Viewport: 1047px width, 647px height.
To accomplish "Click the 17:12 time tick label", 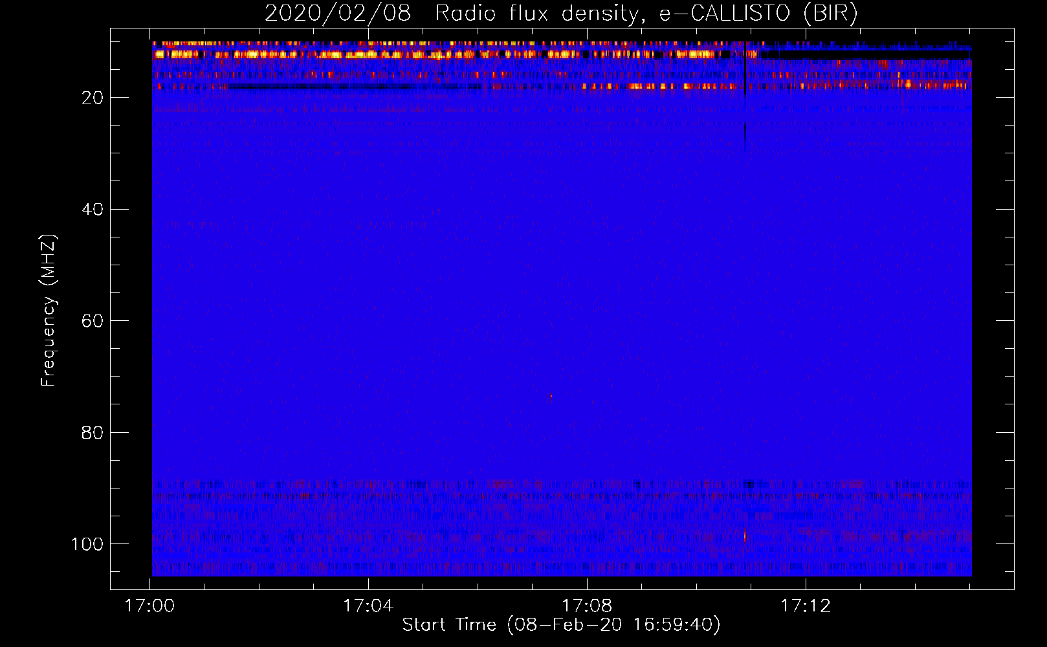I will click(806, 606).
